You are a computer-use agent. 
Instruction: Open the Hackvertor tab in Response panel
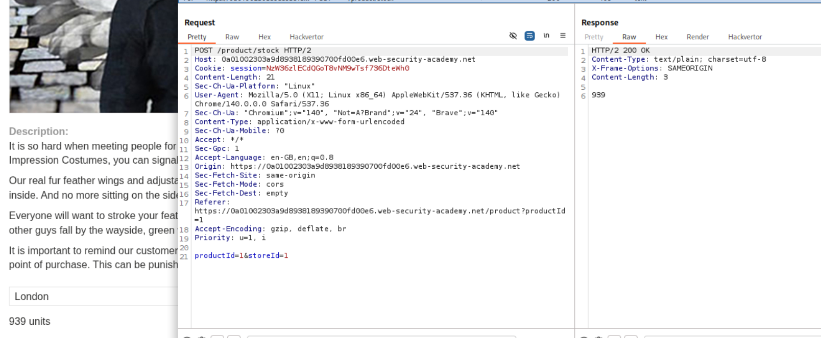click(x=745, y=37)
